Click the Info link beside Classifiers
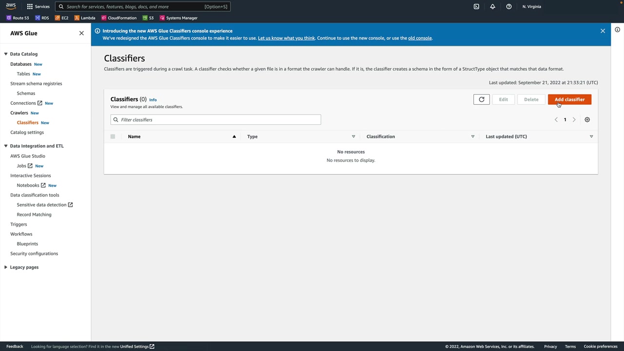 (153, 99)
